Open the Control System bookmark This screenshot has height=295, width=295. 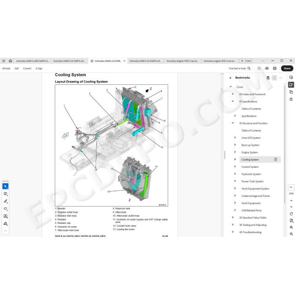click(250, 167)
